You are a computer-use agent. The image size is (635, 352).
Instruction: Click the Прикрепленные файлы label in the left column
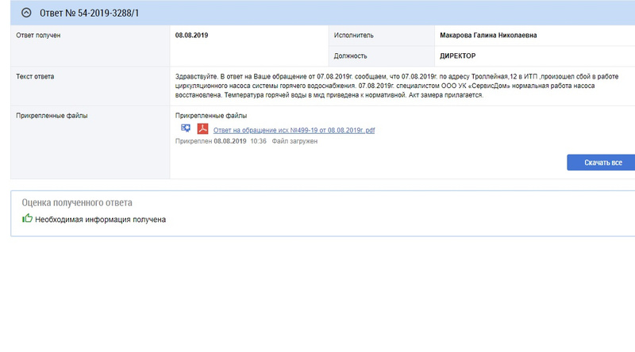click(52, 116)
